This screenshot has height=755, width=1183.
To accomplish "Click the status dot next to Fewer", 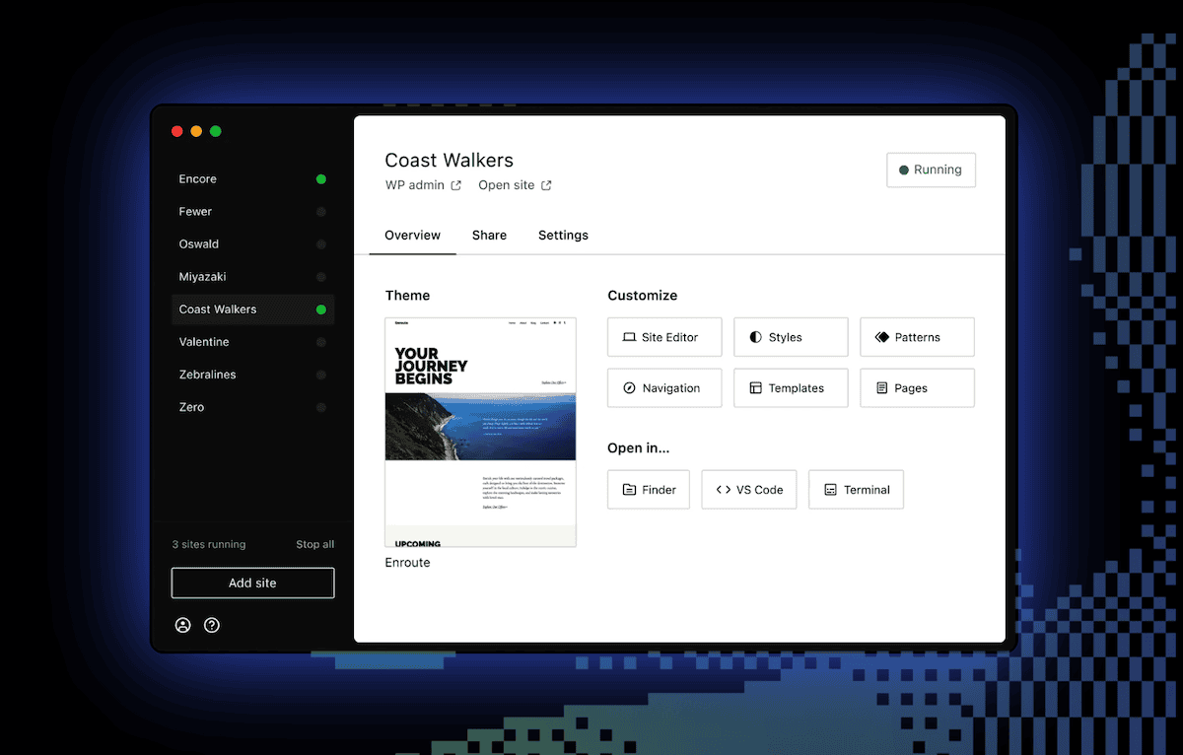I will pyautogui.click(x=320, y=212).
